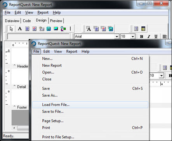Click the horizontal scrollbar left arrow
This screenshot has width=172, height=141.
pyautogui.click(x=14, y=128)
